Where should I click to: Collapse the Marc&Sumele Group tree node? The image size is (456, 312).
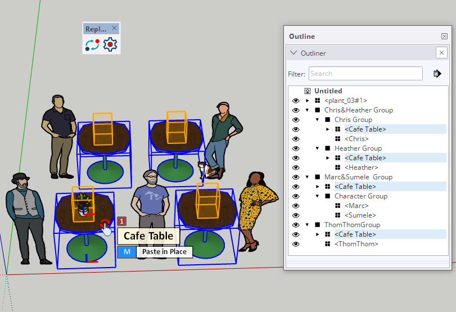coord(308,177)
